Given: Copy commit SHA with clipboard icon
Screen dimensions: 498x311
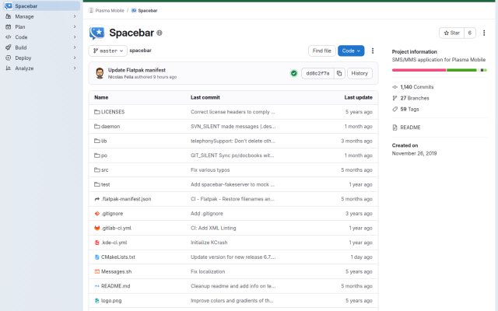Looking at the screenshot, I should 339,73.
